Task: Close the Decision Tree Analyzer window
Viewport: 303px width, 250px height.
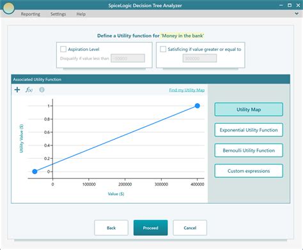Action: (298, 5)
